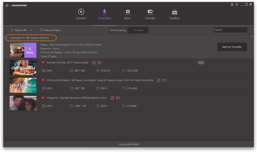257x152 pixels.
Task: Click the '03:43' duration value
Action: (x=104, y=106)
